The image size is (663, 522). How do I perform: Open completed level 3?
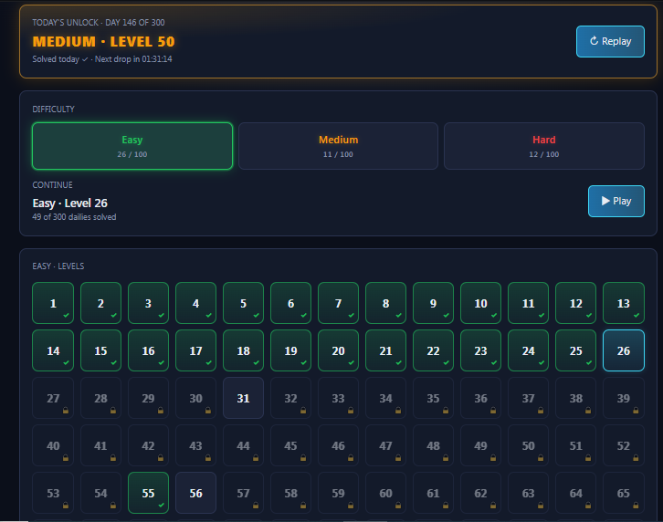tap(149, 303)
